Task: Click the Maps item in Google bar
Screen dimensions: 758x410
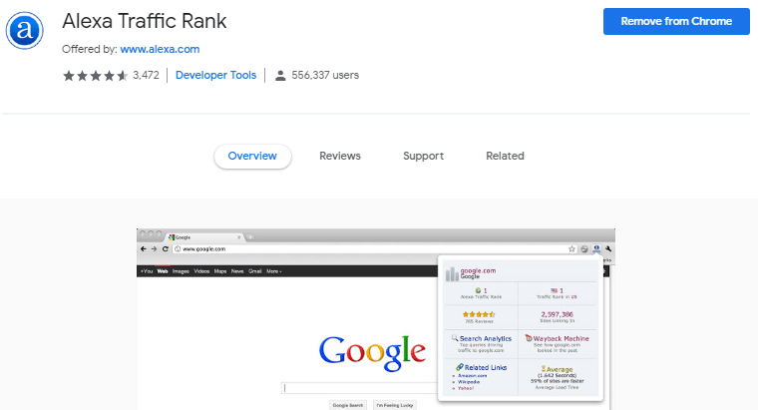Action: tap(220, 271)
